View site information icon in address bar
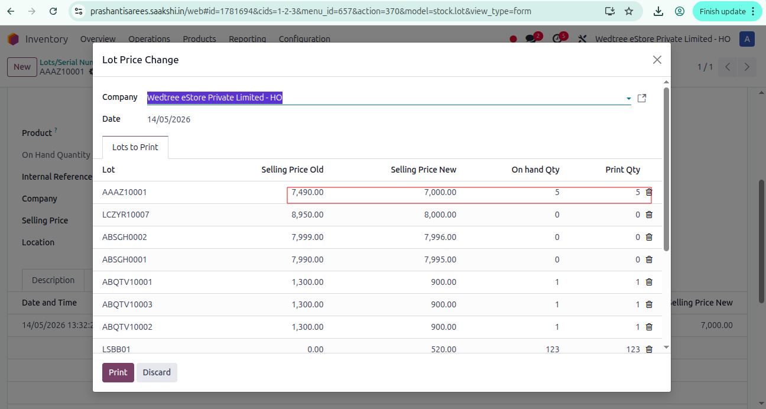The height and width of the screenshot is (409, 766). pos(79,11)
